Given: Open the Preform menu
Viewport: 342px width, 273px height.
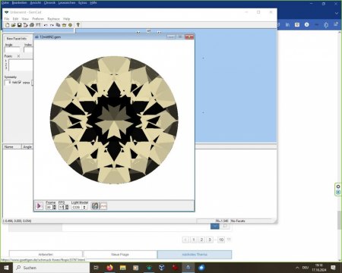Looking at the screenshot, I should point(38,19).
